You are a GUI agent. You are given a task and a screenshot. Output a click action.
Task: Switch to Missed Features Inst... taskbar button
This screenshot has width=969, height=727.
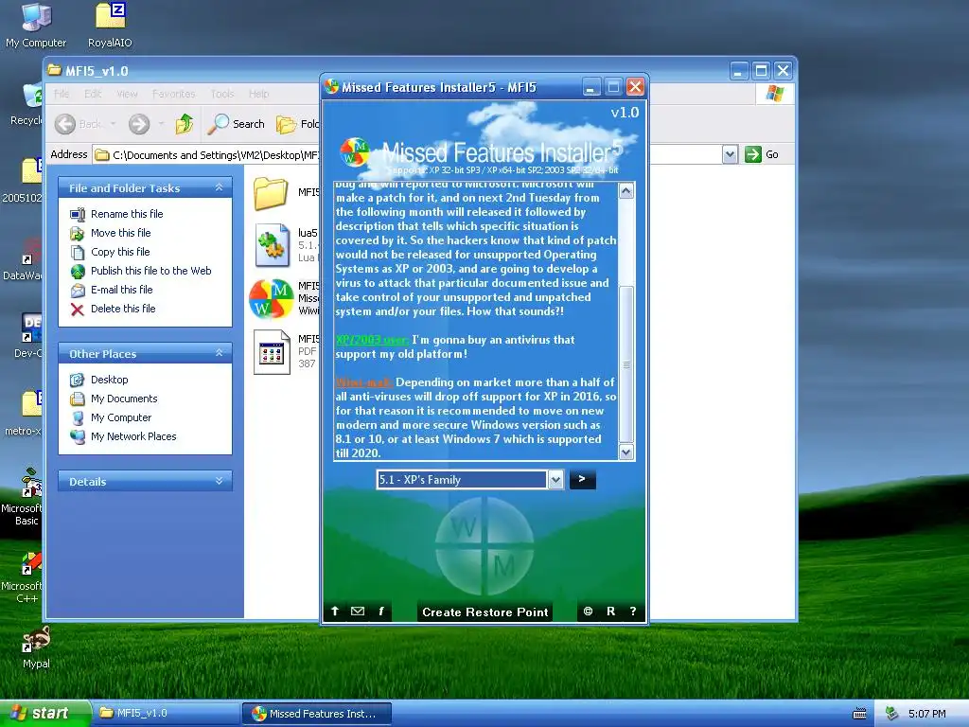pyautogui.click(x=316, y=714)
